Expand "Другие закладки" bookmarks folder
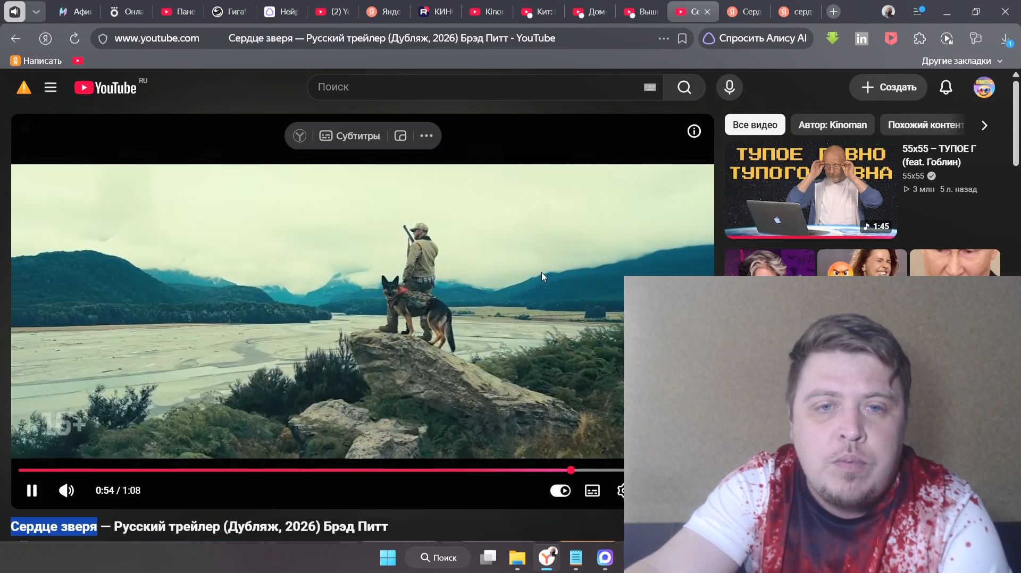Viewport: 1021px width, 573px height. [961, 61]
